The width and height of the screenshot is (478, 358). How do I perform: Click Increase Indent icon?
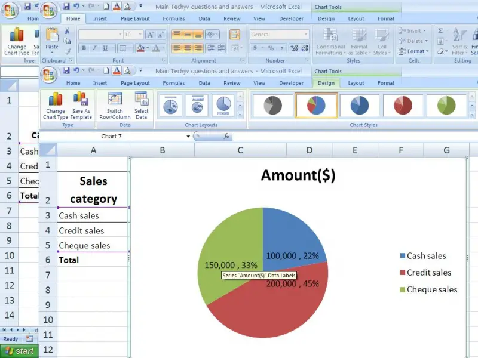[221, 48]
